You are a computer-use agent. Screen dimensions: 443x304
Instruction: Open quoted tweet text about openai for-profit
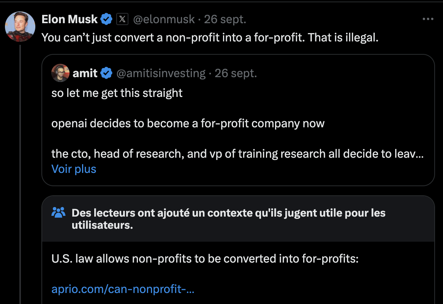188,123
